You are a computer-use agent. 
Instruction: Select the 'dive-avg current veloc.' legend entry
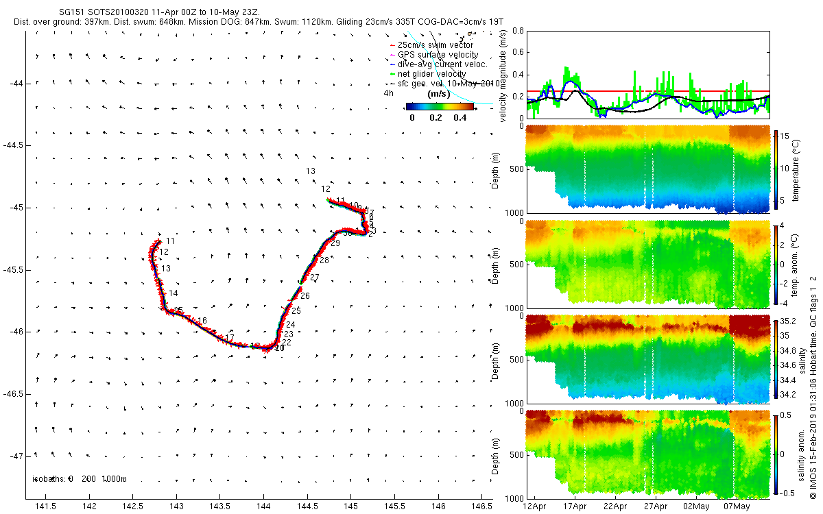coord(438,64)
